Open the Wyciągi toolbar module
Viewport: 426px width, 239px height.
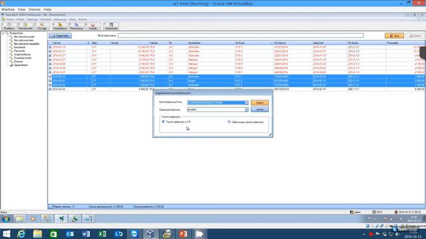42,27
